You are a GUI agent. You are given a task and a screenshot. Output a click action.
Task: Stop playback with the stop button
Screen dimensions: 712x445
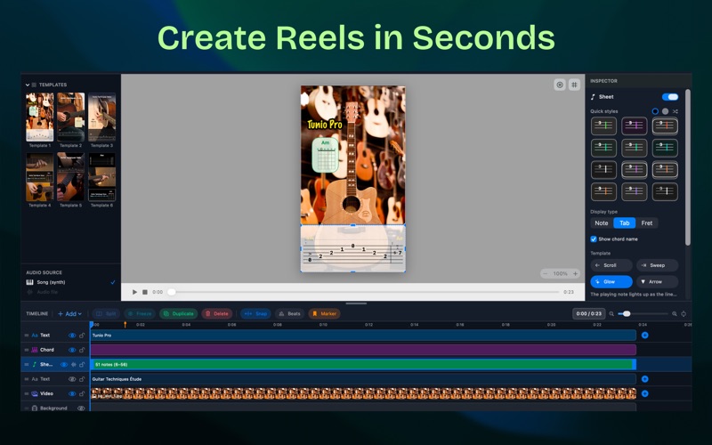[x=145, y=292]
